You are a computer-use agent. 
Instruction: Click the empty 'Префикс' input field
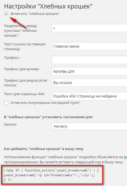[89, 60]
